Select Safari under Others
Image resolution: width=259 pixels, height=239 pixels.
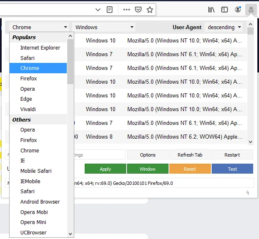(x=38, y=192)
